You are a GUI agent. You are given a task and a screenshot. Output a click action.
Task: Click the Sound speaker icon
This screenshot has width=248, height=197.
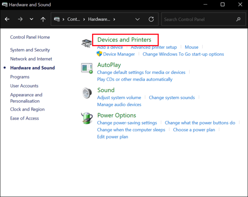(87, 93)
